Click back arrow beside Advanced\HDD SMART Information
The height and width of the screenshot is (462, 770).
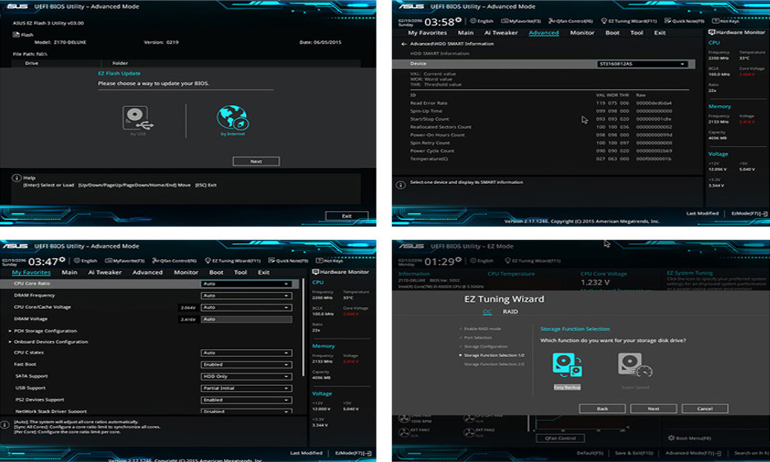pyautogui.click(x=404, y=44)
